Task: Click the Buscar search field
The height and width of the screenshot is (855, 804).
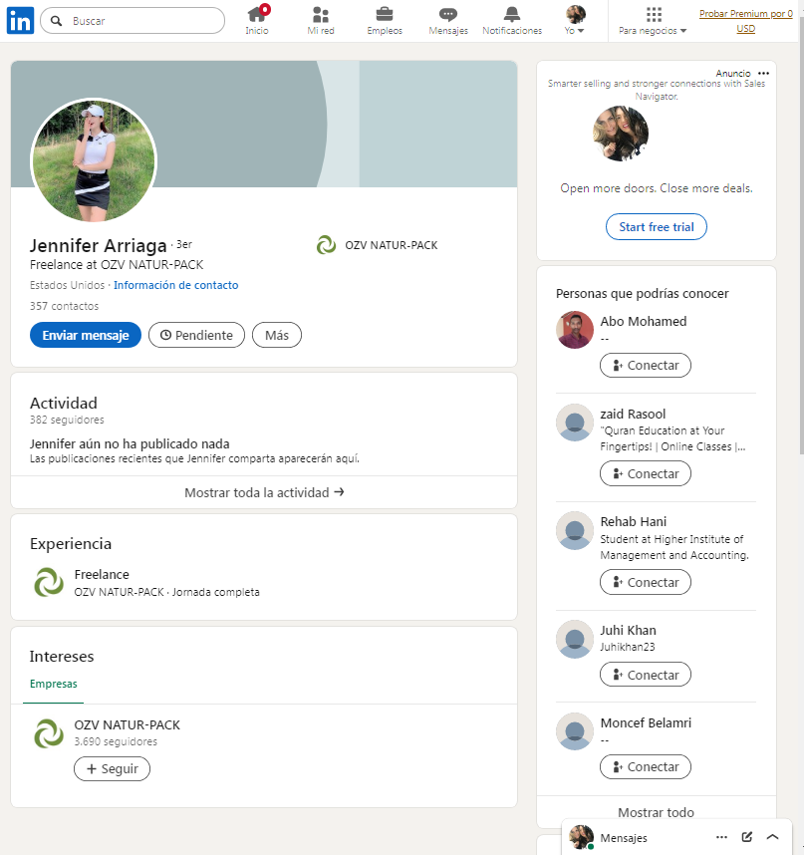Action: point(133,21)
